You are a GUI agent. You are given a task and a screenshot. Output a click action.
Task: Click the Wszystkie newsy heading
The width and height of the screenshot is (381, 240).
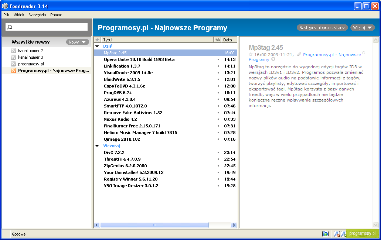coord(31,42)
